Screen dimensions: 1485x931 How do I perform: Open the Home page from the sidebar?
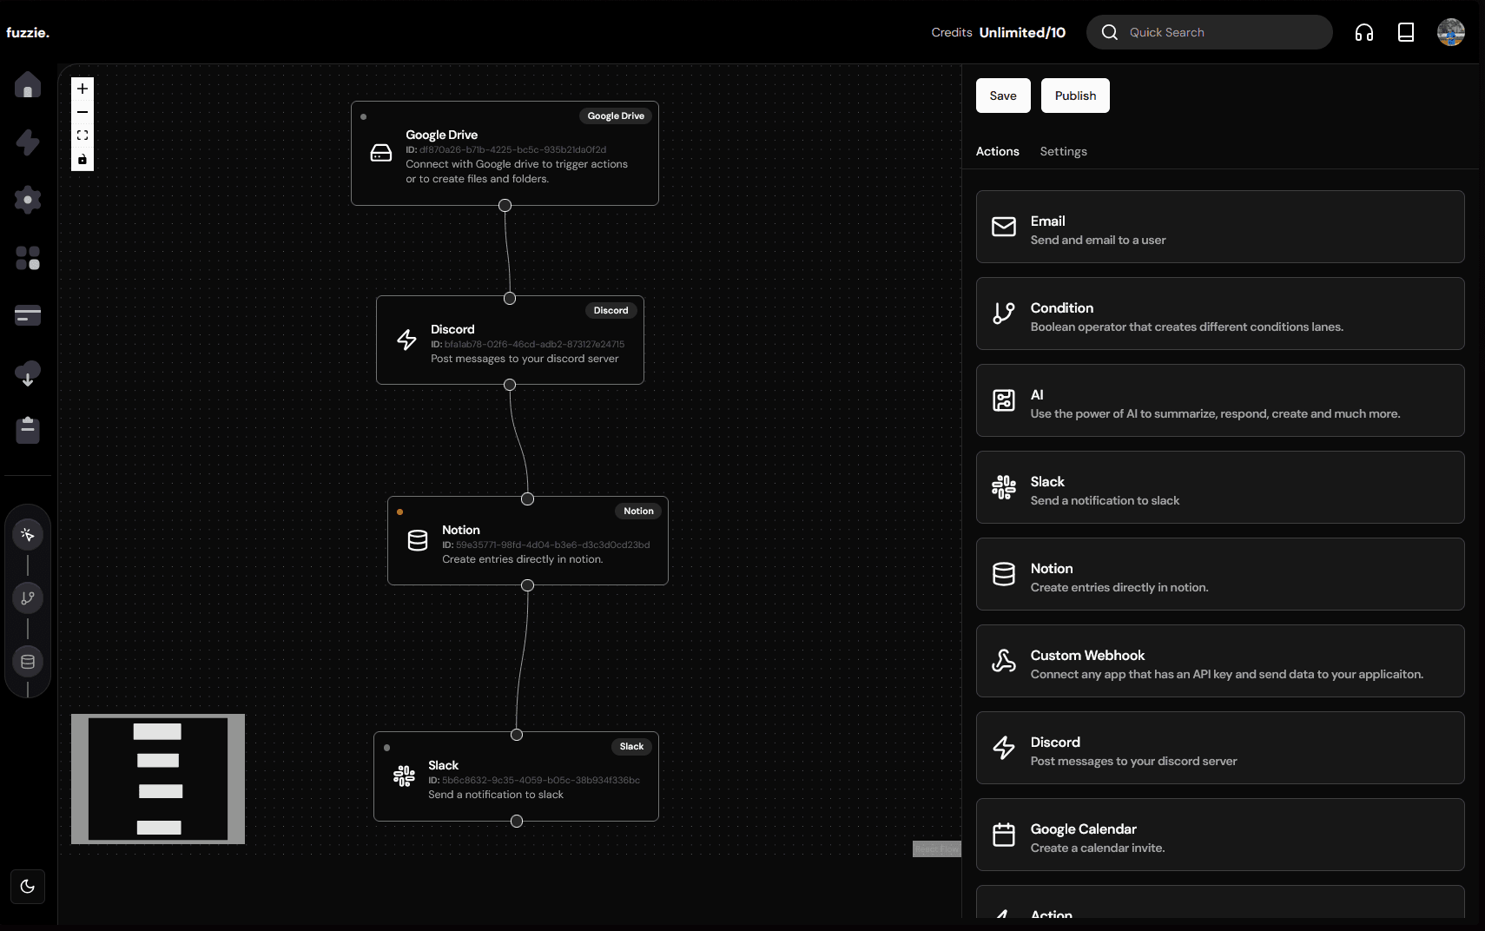pyautogui.click(x=28, y=85)
